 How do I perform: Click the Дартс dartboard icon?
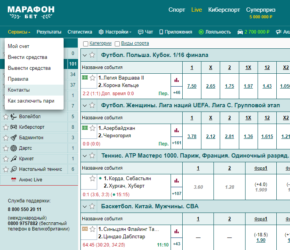tap(14, 148)
